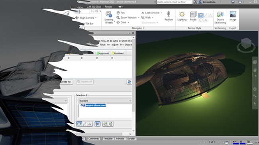Click the Update All button
Screen dimensions: 259x145
pos(85,82)
